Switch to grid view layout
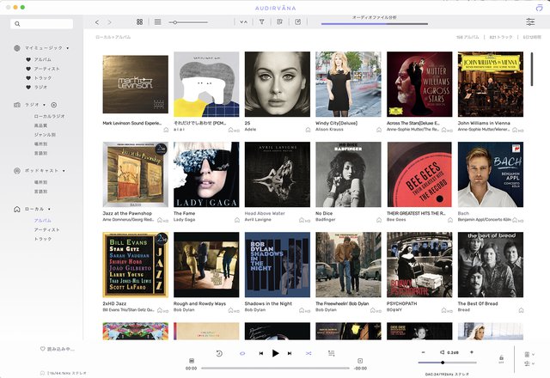Screen dimensions: 550x378 140,21
